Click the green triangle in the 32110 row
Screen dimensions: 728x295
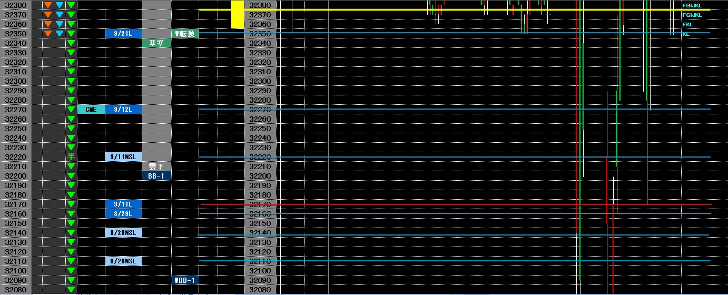click(x=71, y=261)
